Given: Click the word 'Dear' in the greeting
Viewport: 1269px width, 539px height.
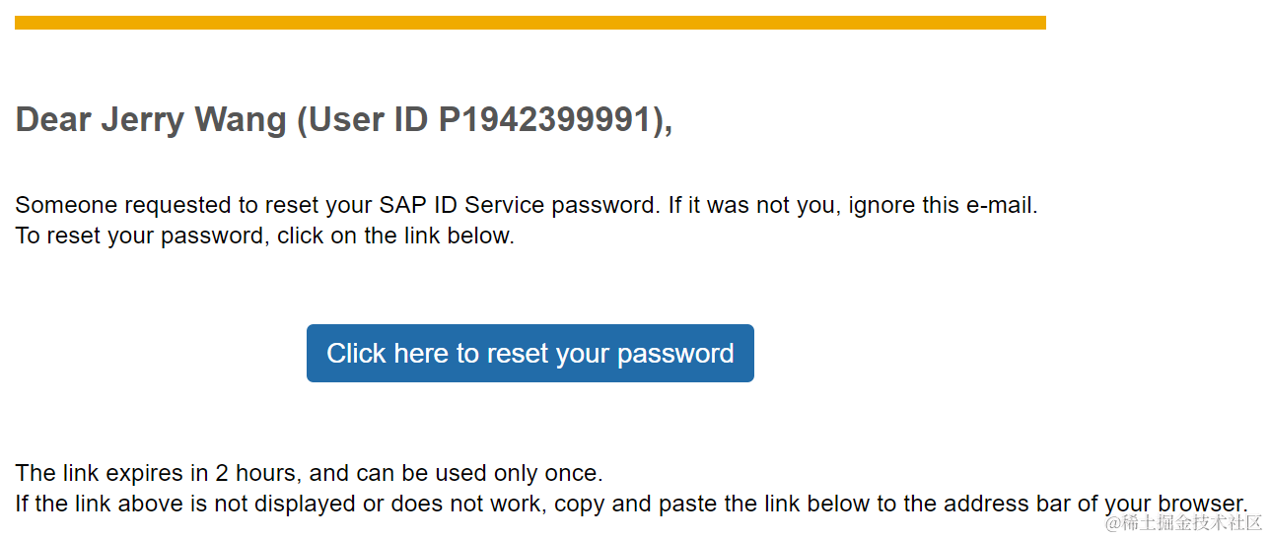Looking at the screenshot, I should pos(54,120).
